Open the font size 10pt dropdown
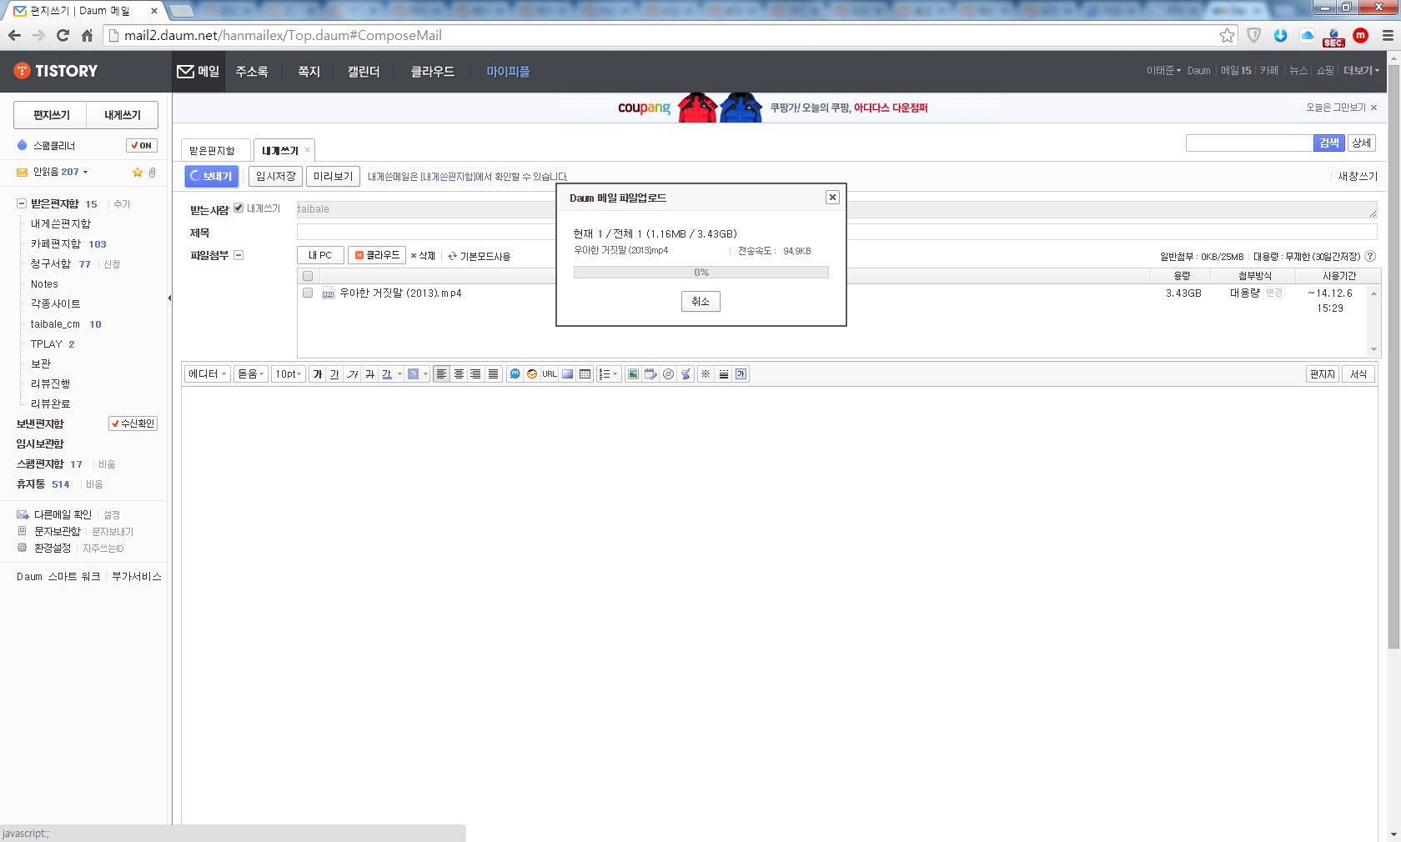Screen dimensions: 1401x842 coord(289,374)
